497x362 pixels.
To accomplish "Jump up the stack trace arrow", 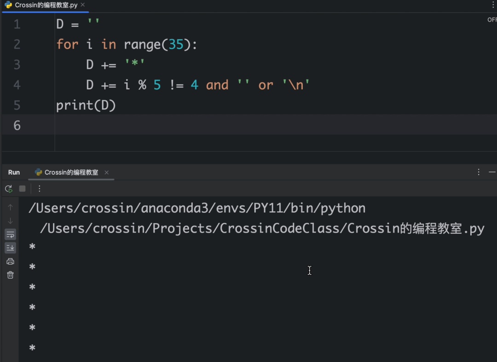I will click(x=10, y=207).
